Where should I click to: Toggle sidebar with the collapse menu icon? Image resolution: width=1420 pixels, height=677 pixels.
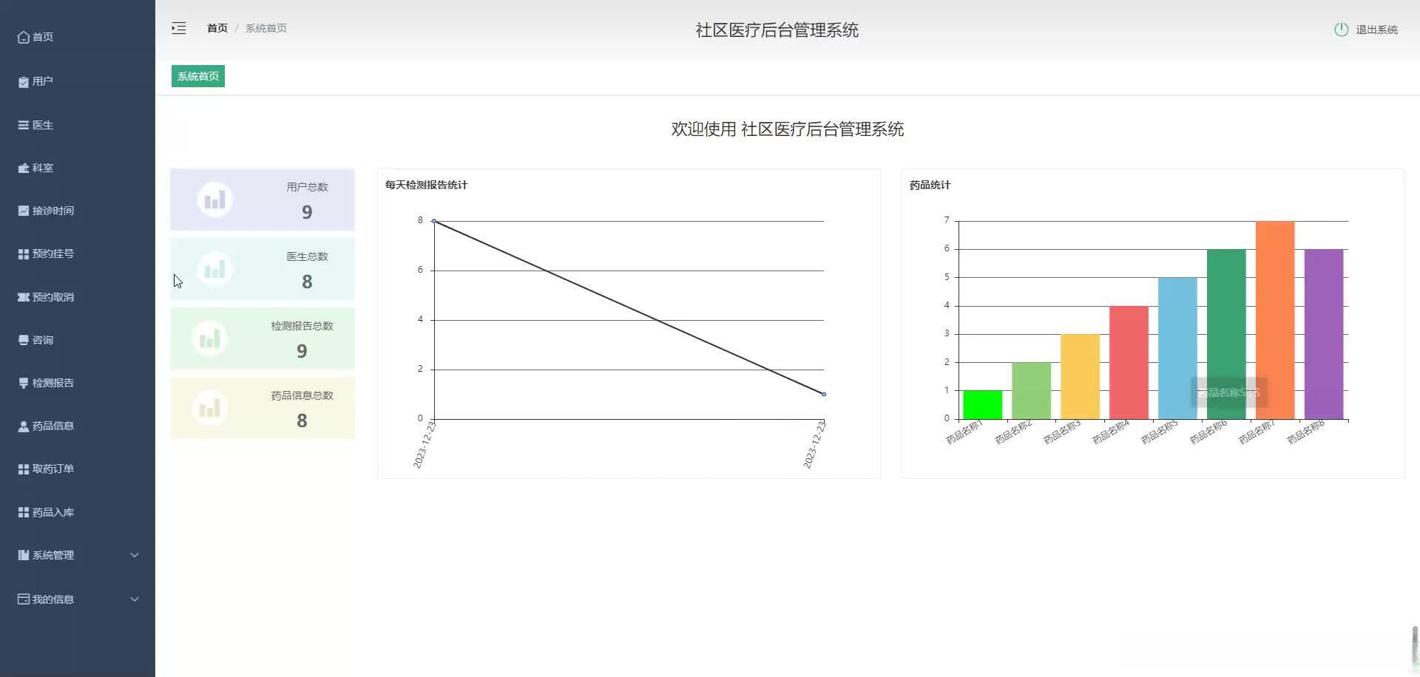point(179,28)
